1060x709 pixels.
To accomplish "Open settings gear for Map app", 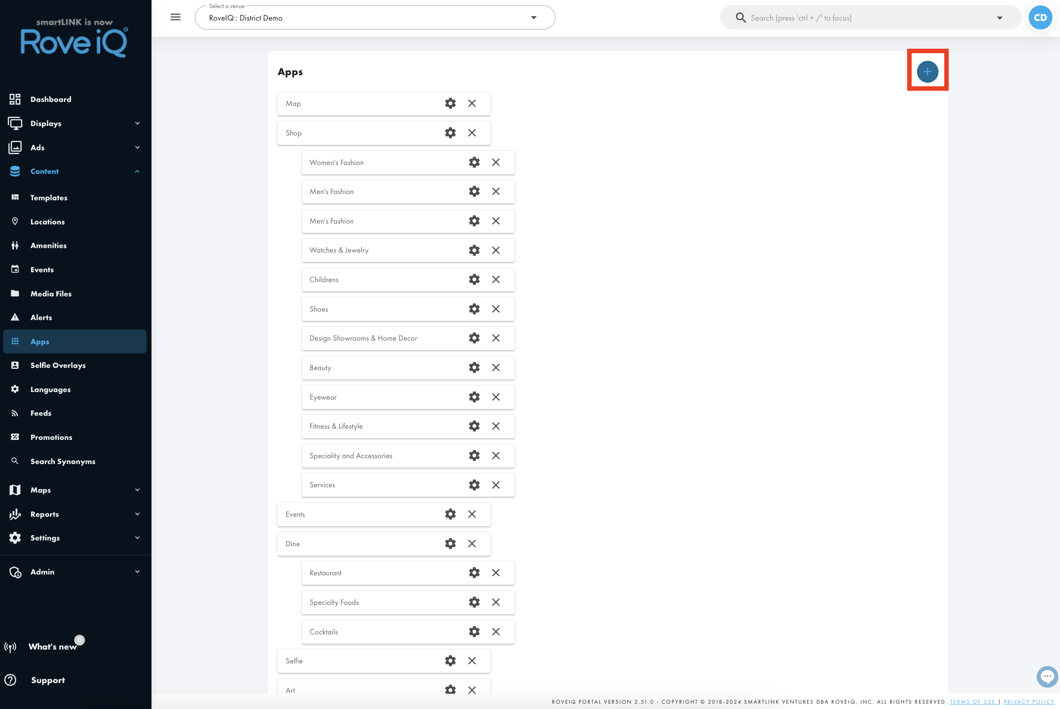I will (x=450, y=103).
